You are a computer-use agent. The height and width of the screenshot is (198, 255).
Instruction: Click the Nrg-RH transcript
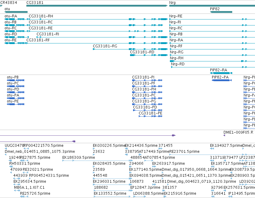(212, 61)
